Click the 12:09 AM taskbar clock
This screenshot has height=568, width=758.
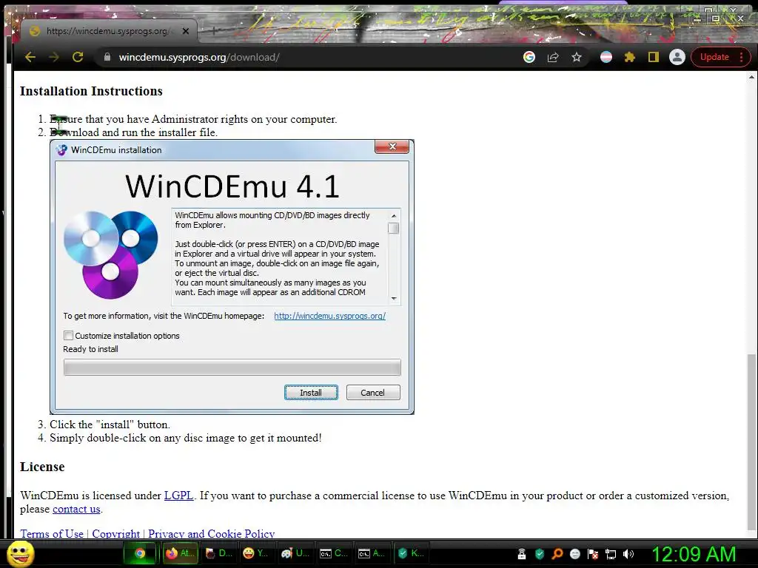coord(694,554)
